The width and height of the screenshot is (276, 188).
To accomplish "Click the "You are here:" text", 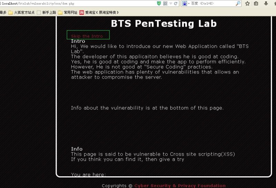I will [x=88, y=174].
